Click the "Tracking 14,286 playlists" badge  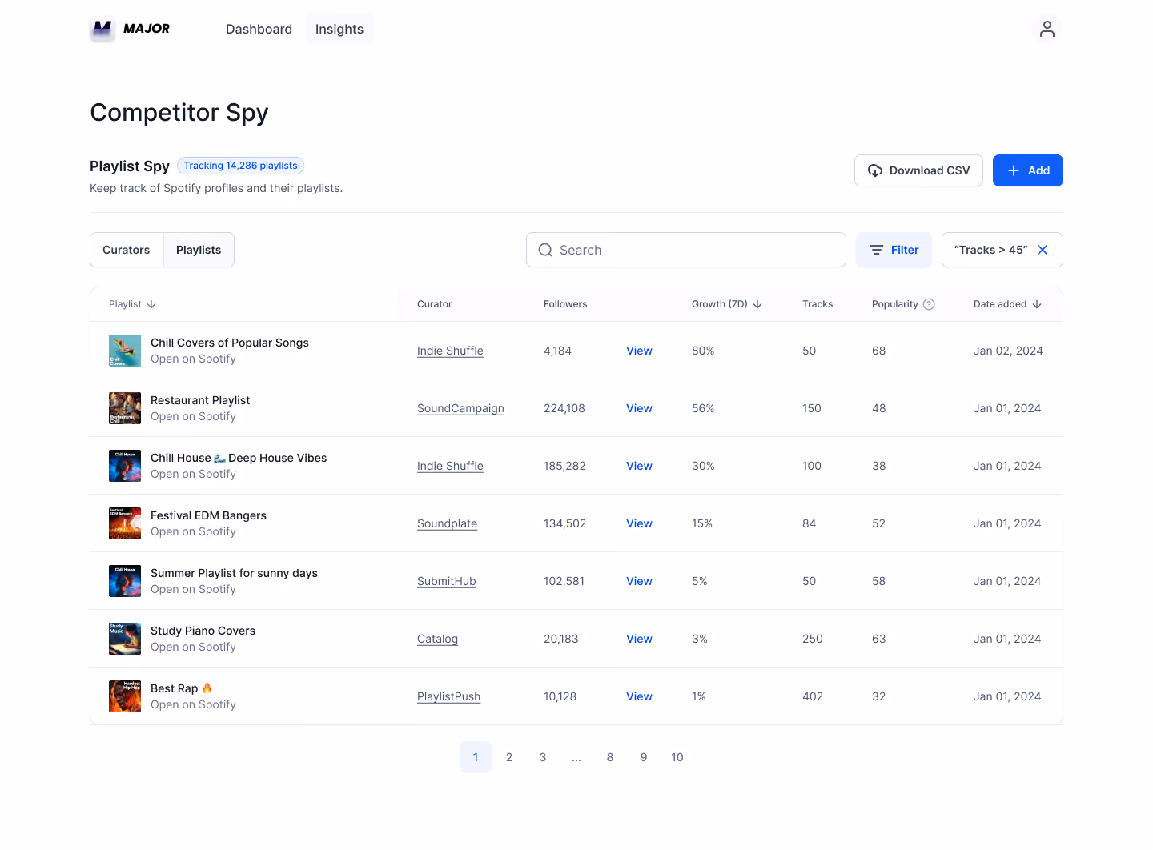240,166
